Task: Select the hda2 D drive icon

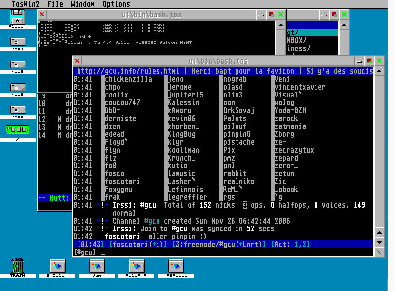Action: point(17,65)
